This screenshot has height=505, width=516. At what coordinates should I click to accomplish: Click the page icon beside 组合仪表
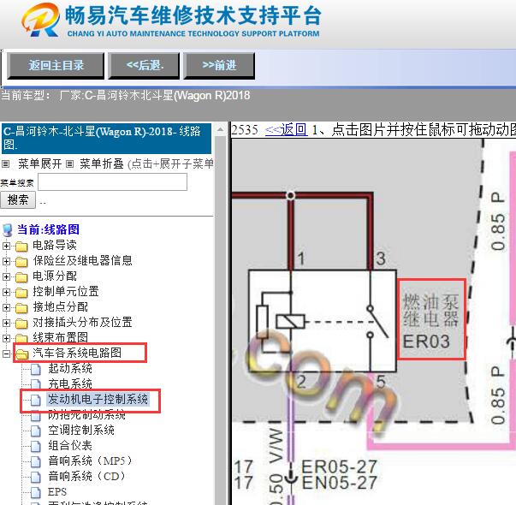click(x=36, y=446)
